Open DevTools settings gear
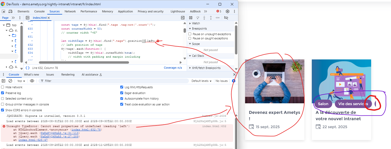 point(228,11)
